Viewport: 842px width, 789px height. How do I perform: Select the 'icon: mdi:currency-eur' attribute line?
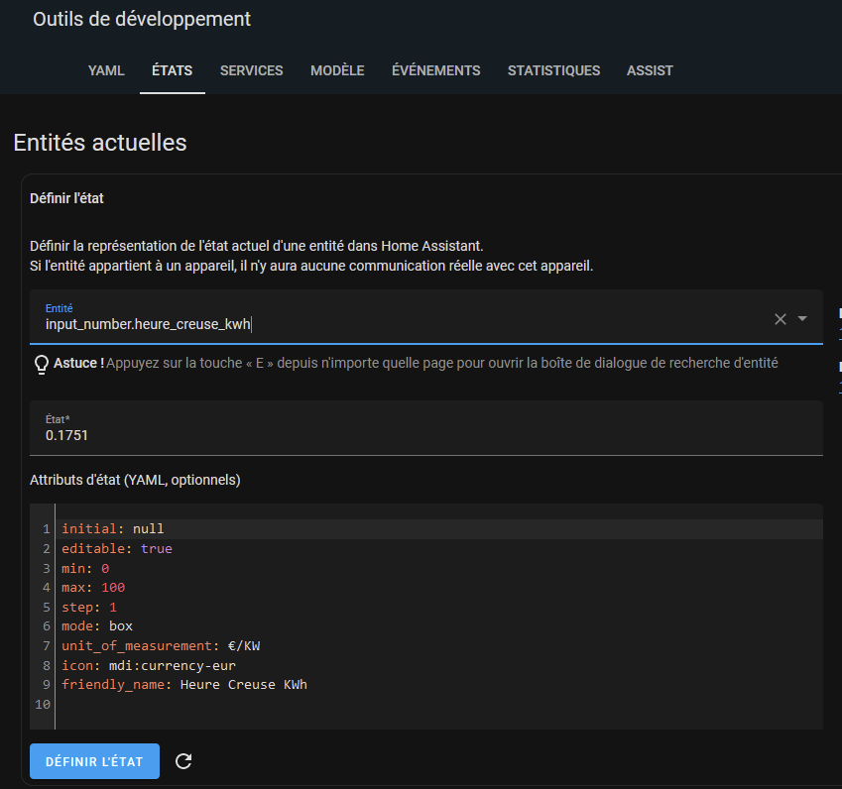149,665
